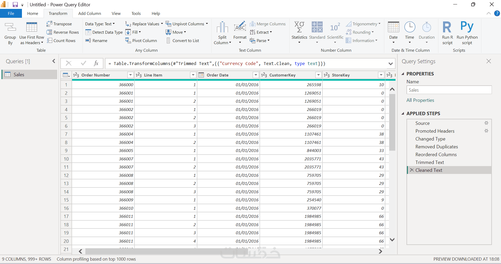This screenshot has width=501, height=264.
Task: Click the Date calendar icon
Action: [x=393, y=27]
